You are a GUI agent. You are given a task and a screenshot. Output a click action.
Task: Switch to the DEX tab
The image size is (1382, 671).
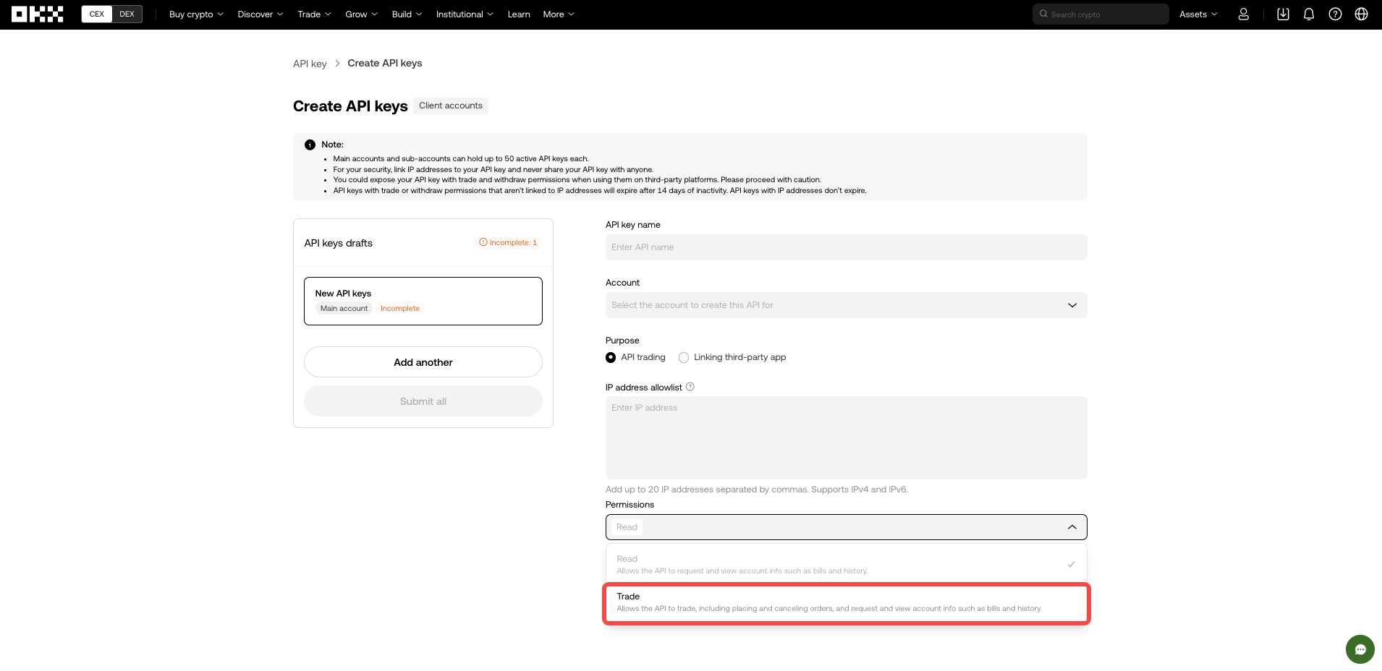coord(127,13)
